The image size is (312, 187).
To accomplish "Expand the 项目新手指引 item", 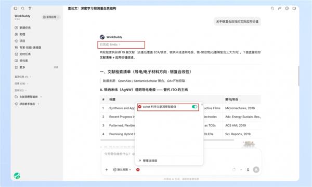I will [x=27, y=104].
